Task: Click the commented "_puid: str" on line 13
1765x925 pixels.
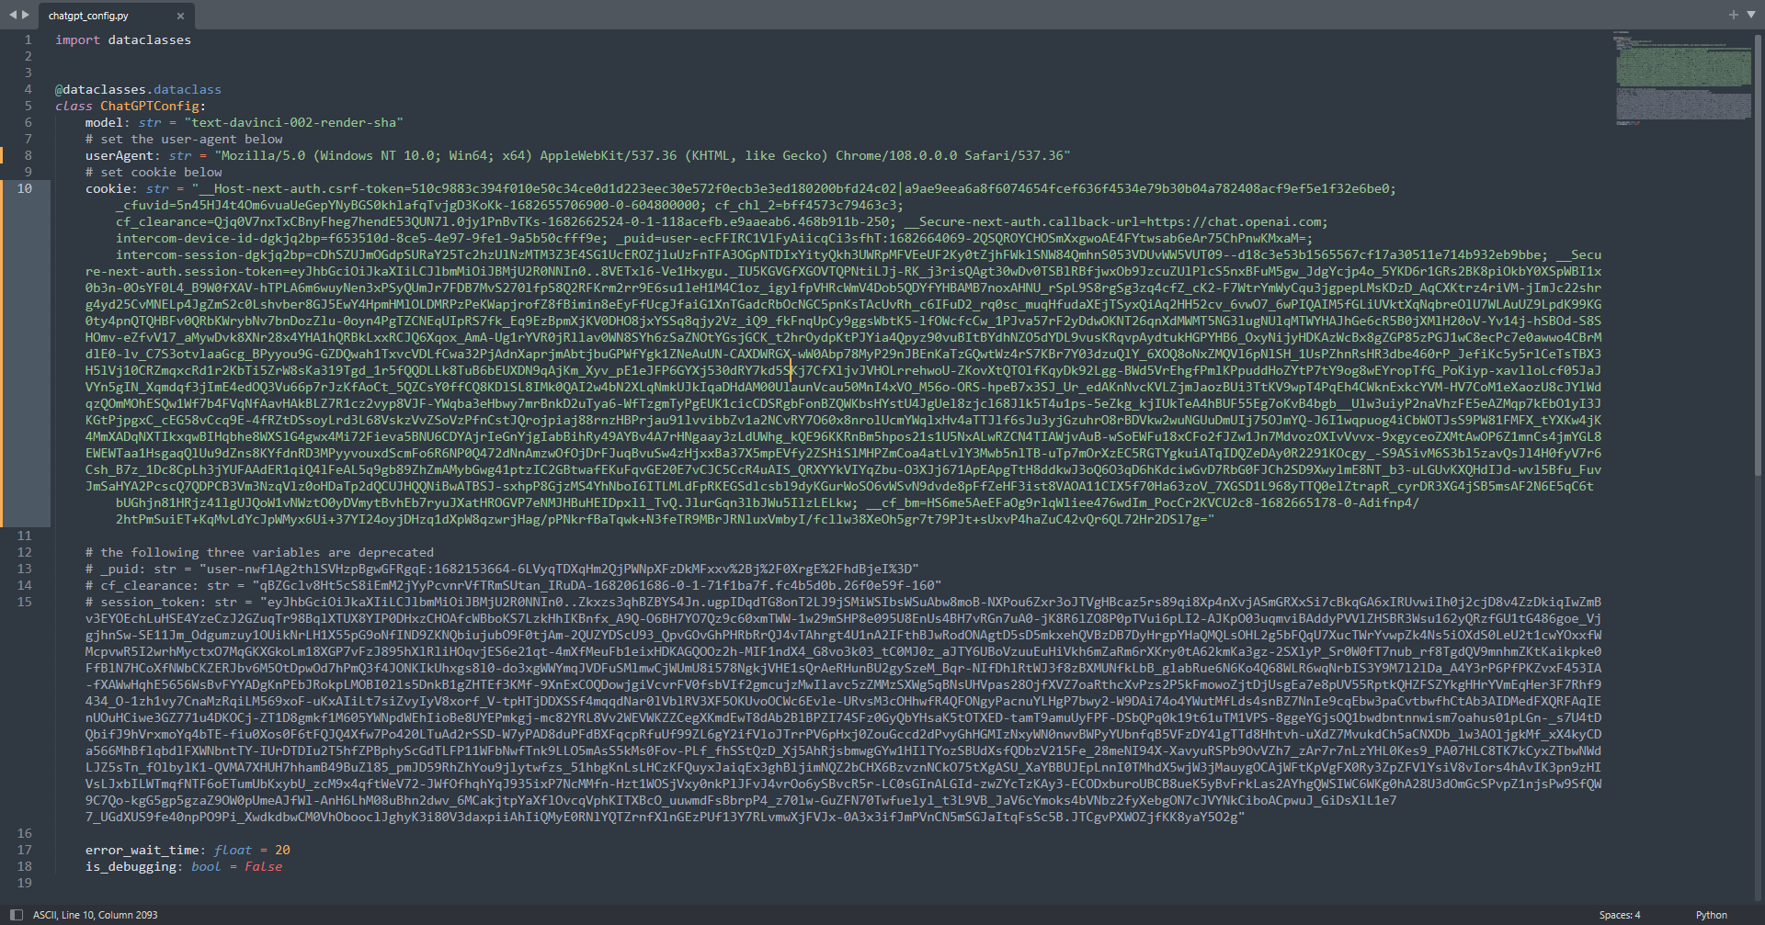Action: (139, 569)
